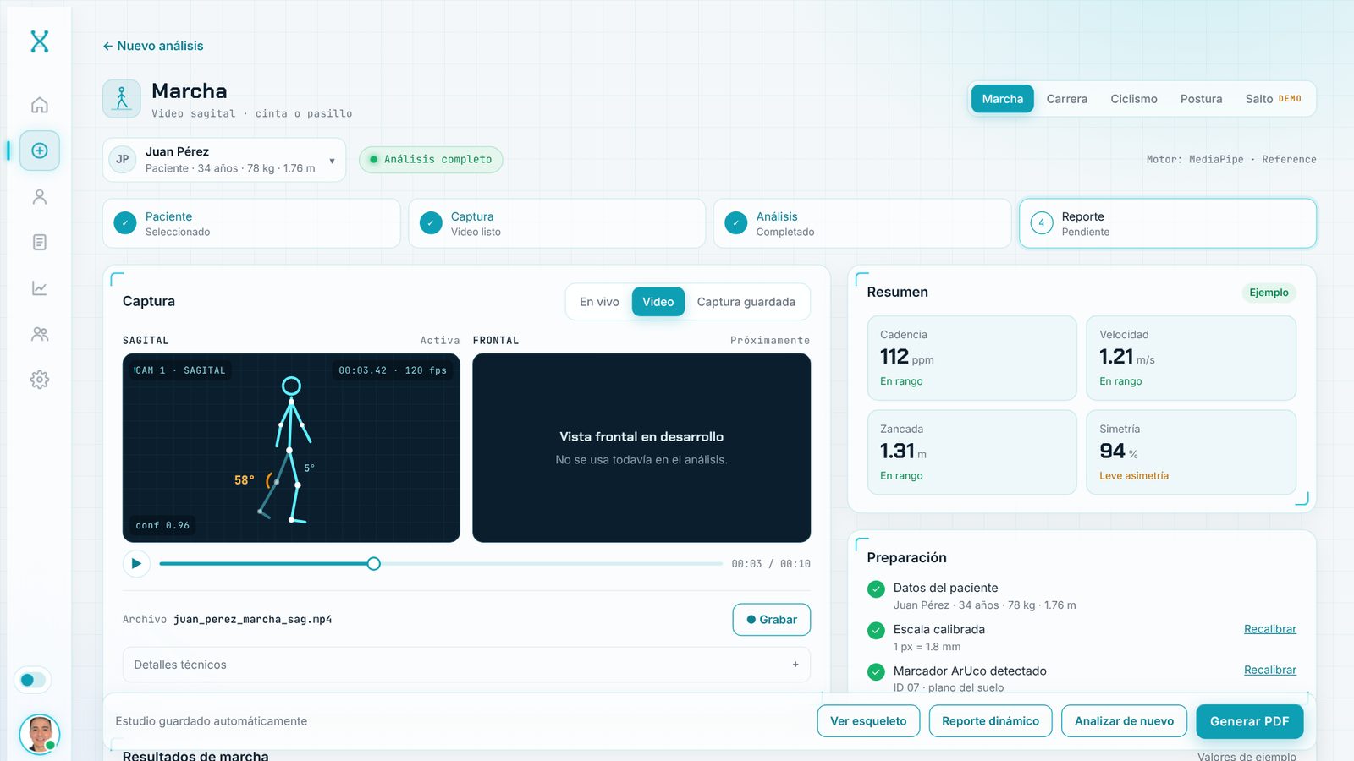Open the home icon in sidebar
The image size is (1354, 761).
[x=40, y=105]
